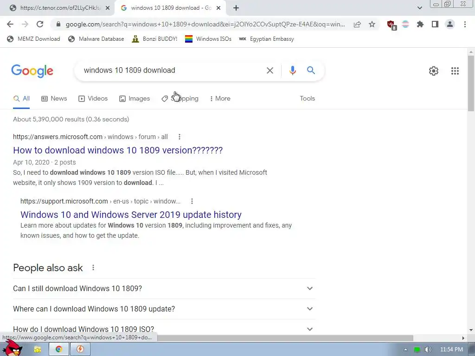Viewport: 475px width, 356px height.
Task: Open the file explorer taskbar icon
Action: click(x=37, y=350)
